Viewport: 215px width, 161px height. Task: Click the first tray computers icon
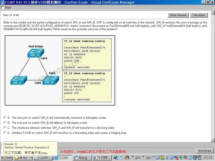click(158, 158)
